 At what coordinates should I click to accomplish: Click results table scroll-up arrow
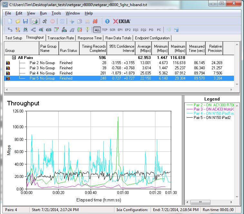237,45
